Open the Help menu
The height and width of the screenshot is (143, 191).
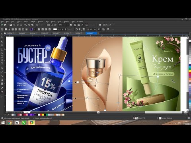73,22
